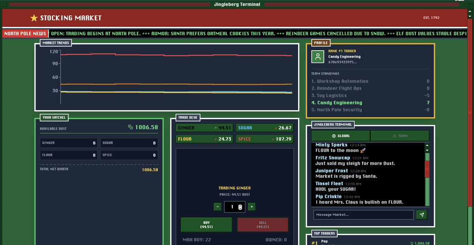Click the globe icon on the Global tab

[x=334, y=136]
